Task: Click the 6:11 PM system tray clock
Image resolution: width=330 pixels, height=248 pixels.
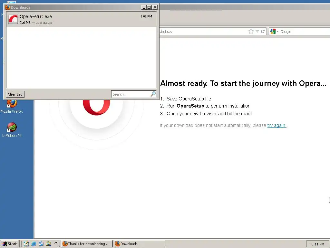Action: (317, 244)
